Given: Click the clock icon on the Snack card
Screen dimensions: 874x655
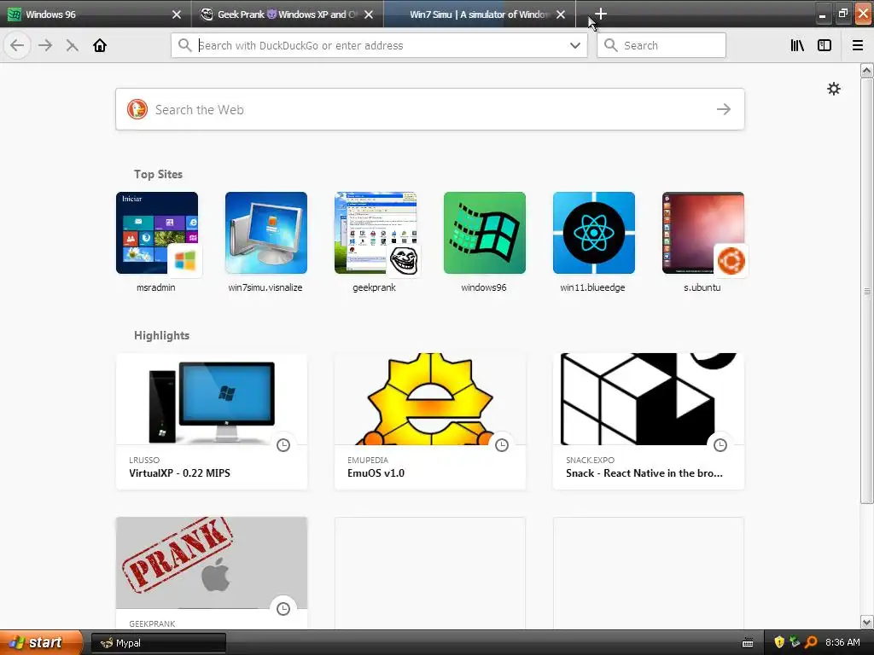Looking at the screenshot, I should click(x=720, y=444).
